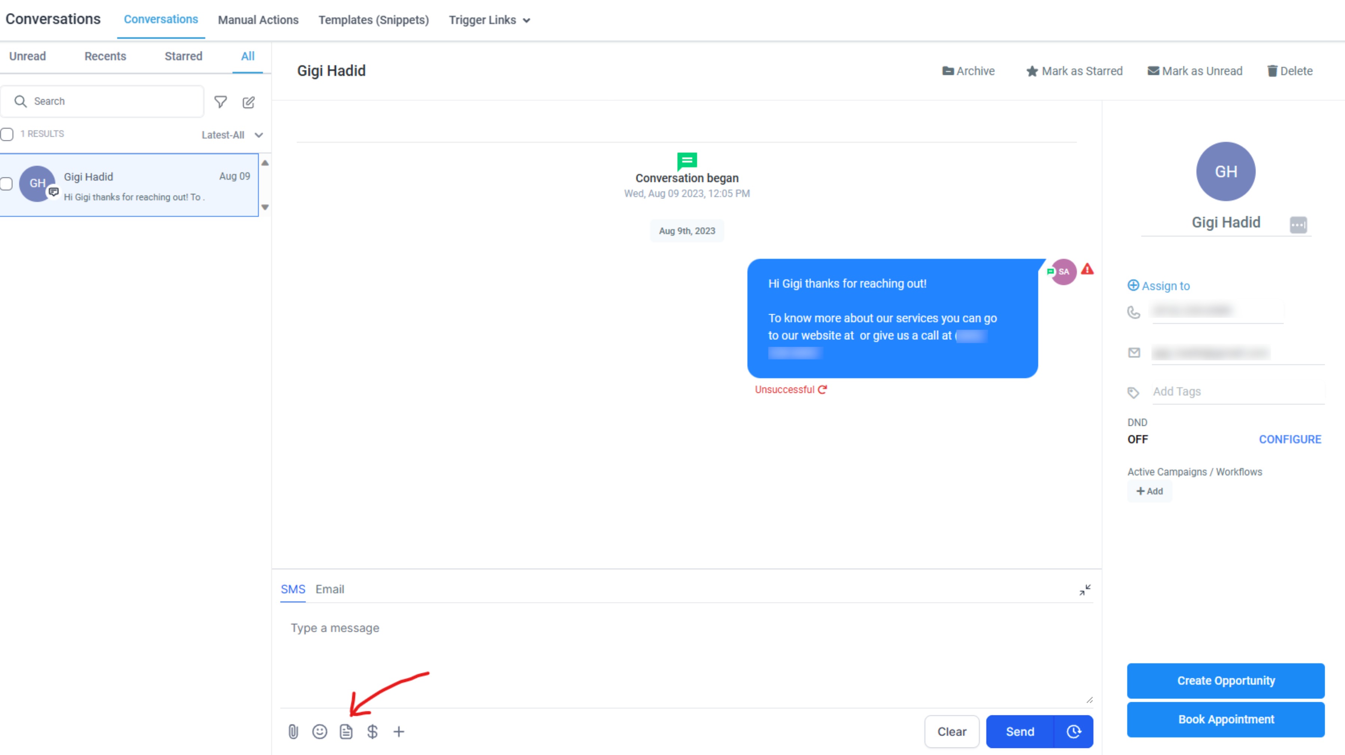Click Assign to link
Screen dimensions: 1345x755
pos(1159,286)
